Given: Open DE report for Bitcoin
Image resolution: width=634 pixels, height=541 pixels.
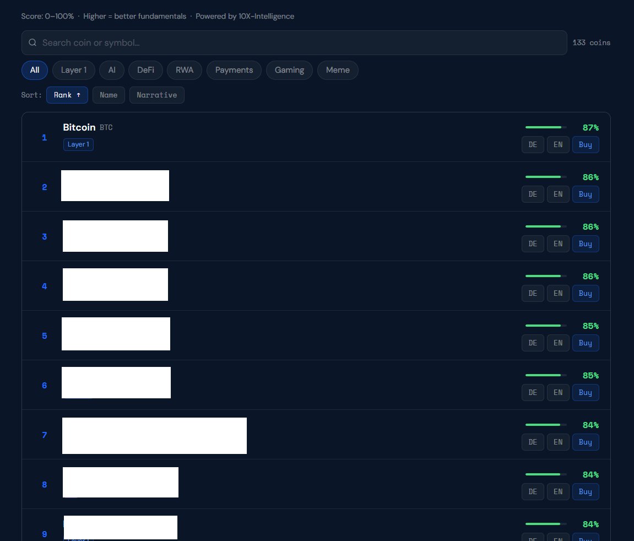Looking at the screenshot, I should pos(533,144).
